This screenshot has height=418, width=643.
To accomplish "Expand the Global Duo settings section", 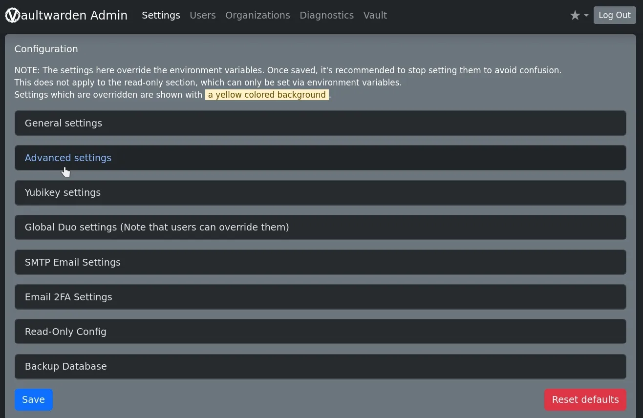I will pyautogui.click(x=157, y=227).
